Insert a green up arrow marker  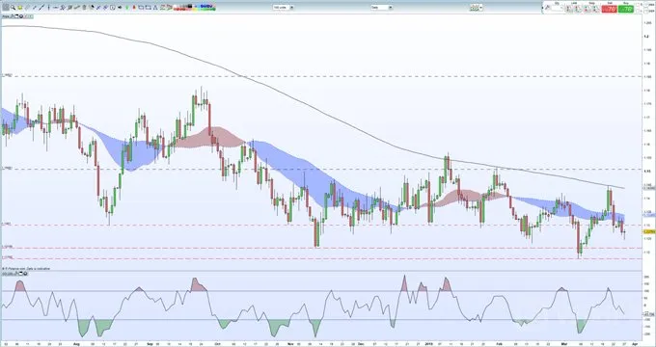(127, 8)
